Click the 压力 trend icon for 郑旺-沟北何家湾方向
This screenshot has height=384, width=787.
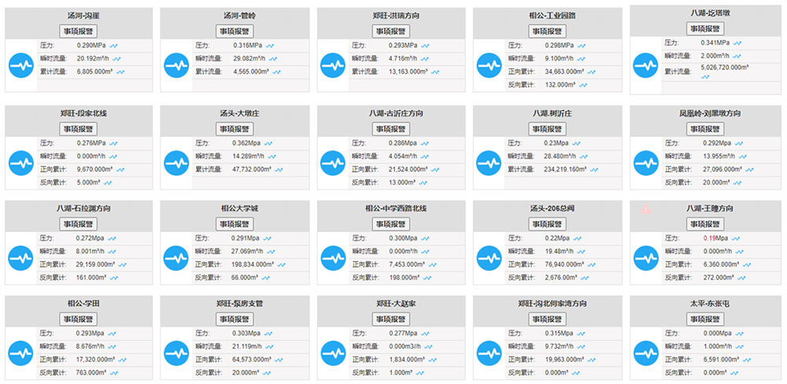pyautogui.click(x=582, y=334)
